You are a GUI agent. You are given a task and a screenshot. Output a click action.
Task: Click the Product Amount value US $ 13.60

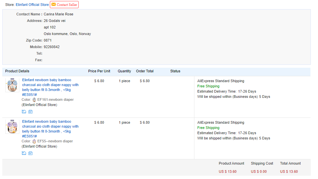point(228,171)
